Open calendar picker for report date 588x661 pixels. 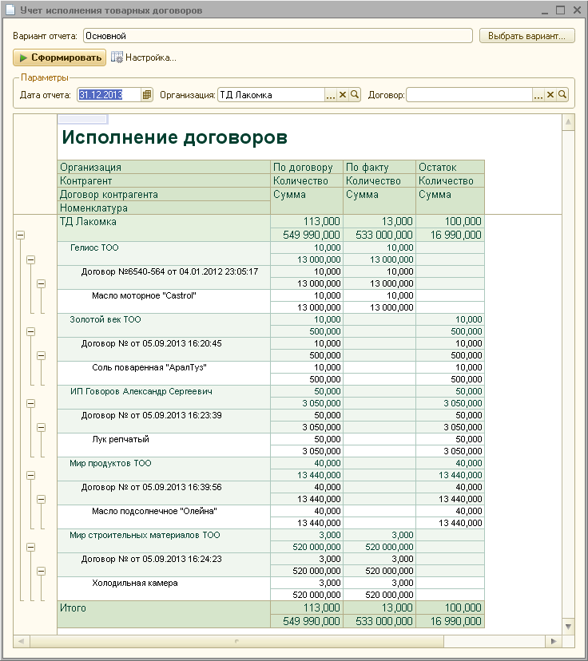146,95
